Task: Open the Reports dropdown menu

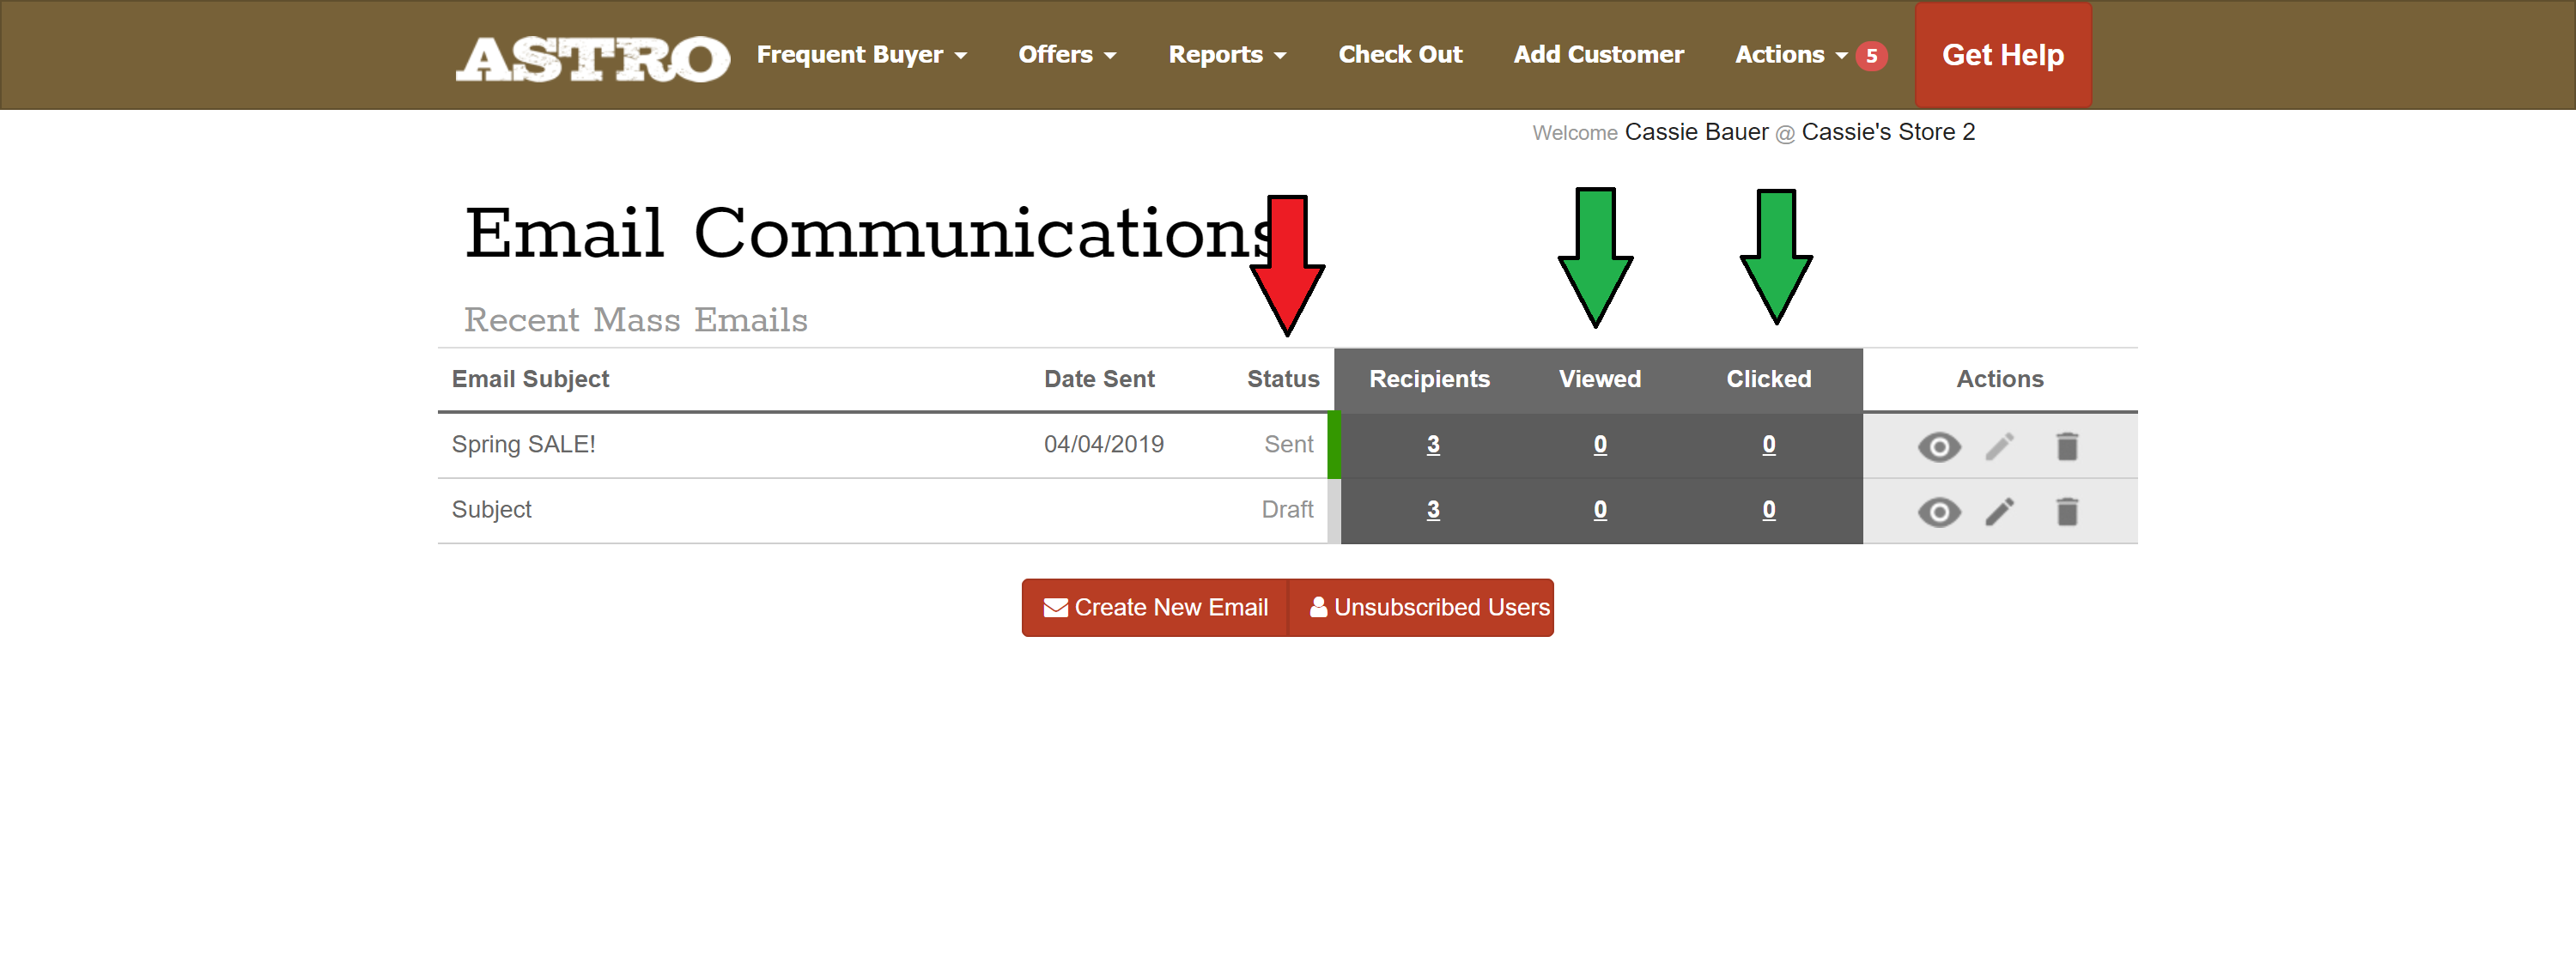Action: point(1226,55)
